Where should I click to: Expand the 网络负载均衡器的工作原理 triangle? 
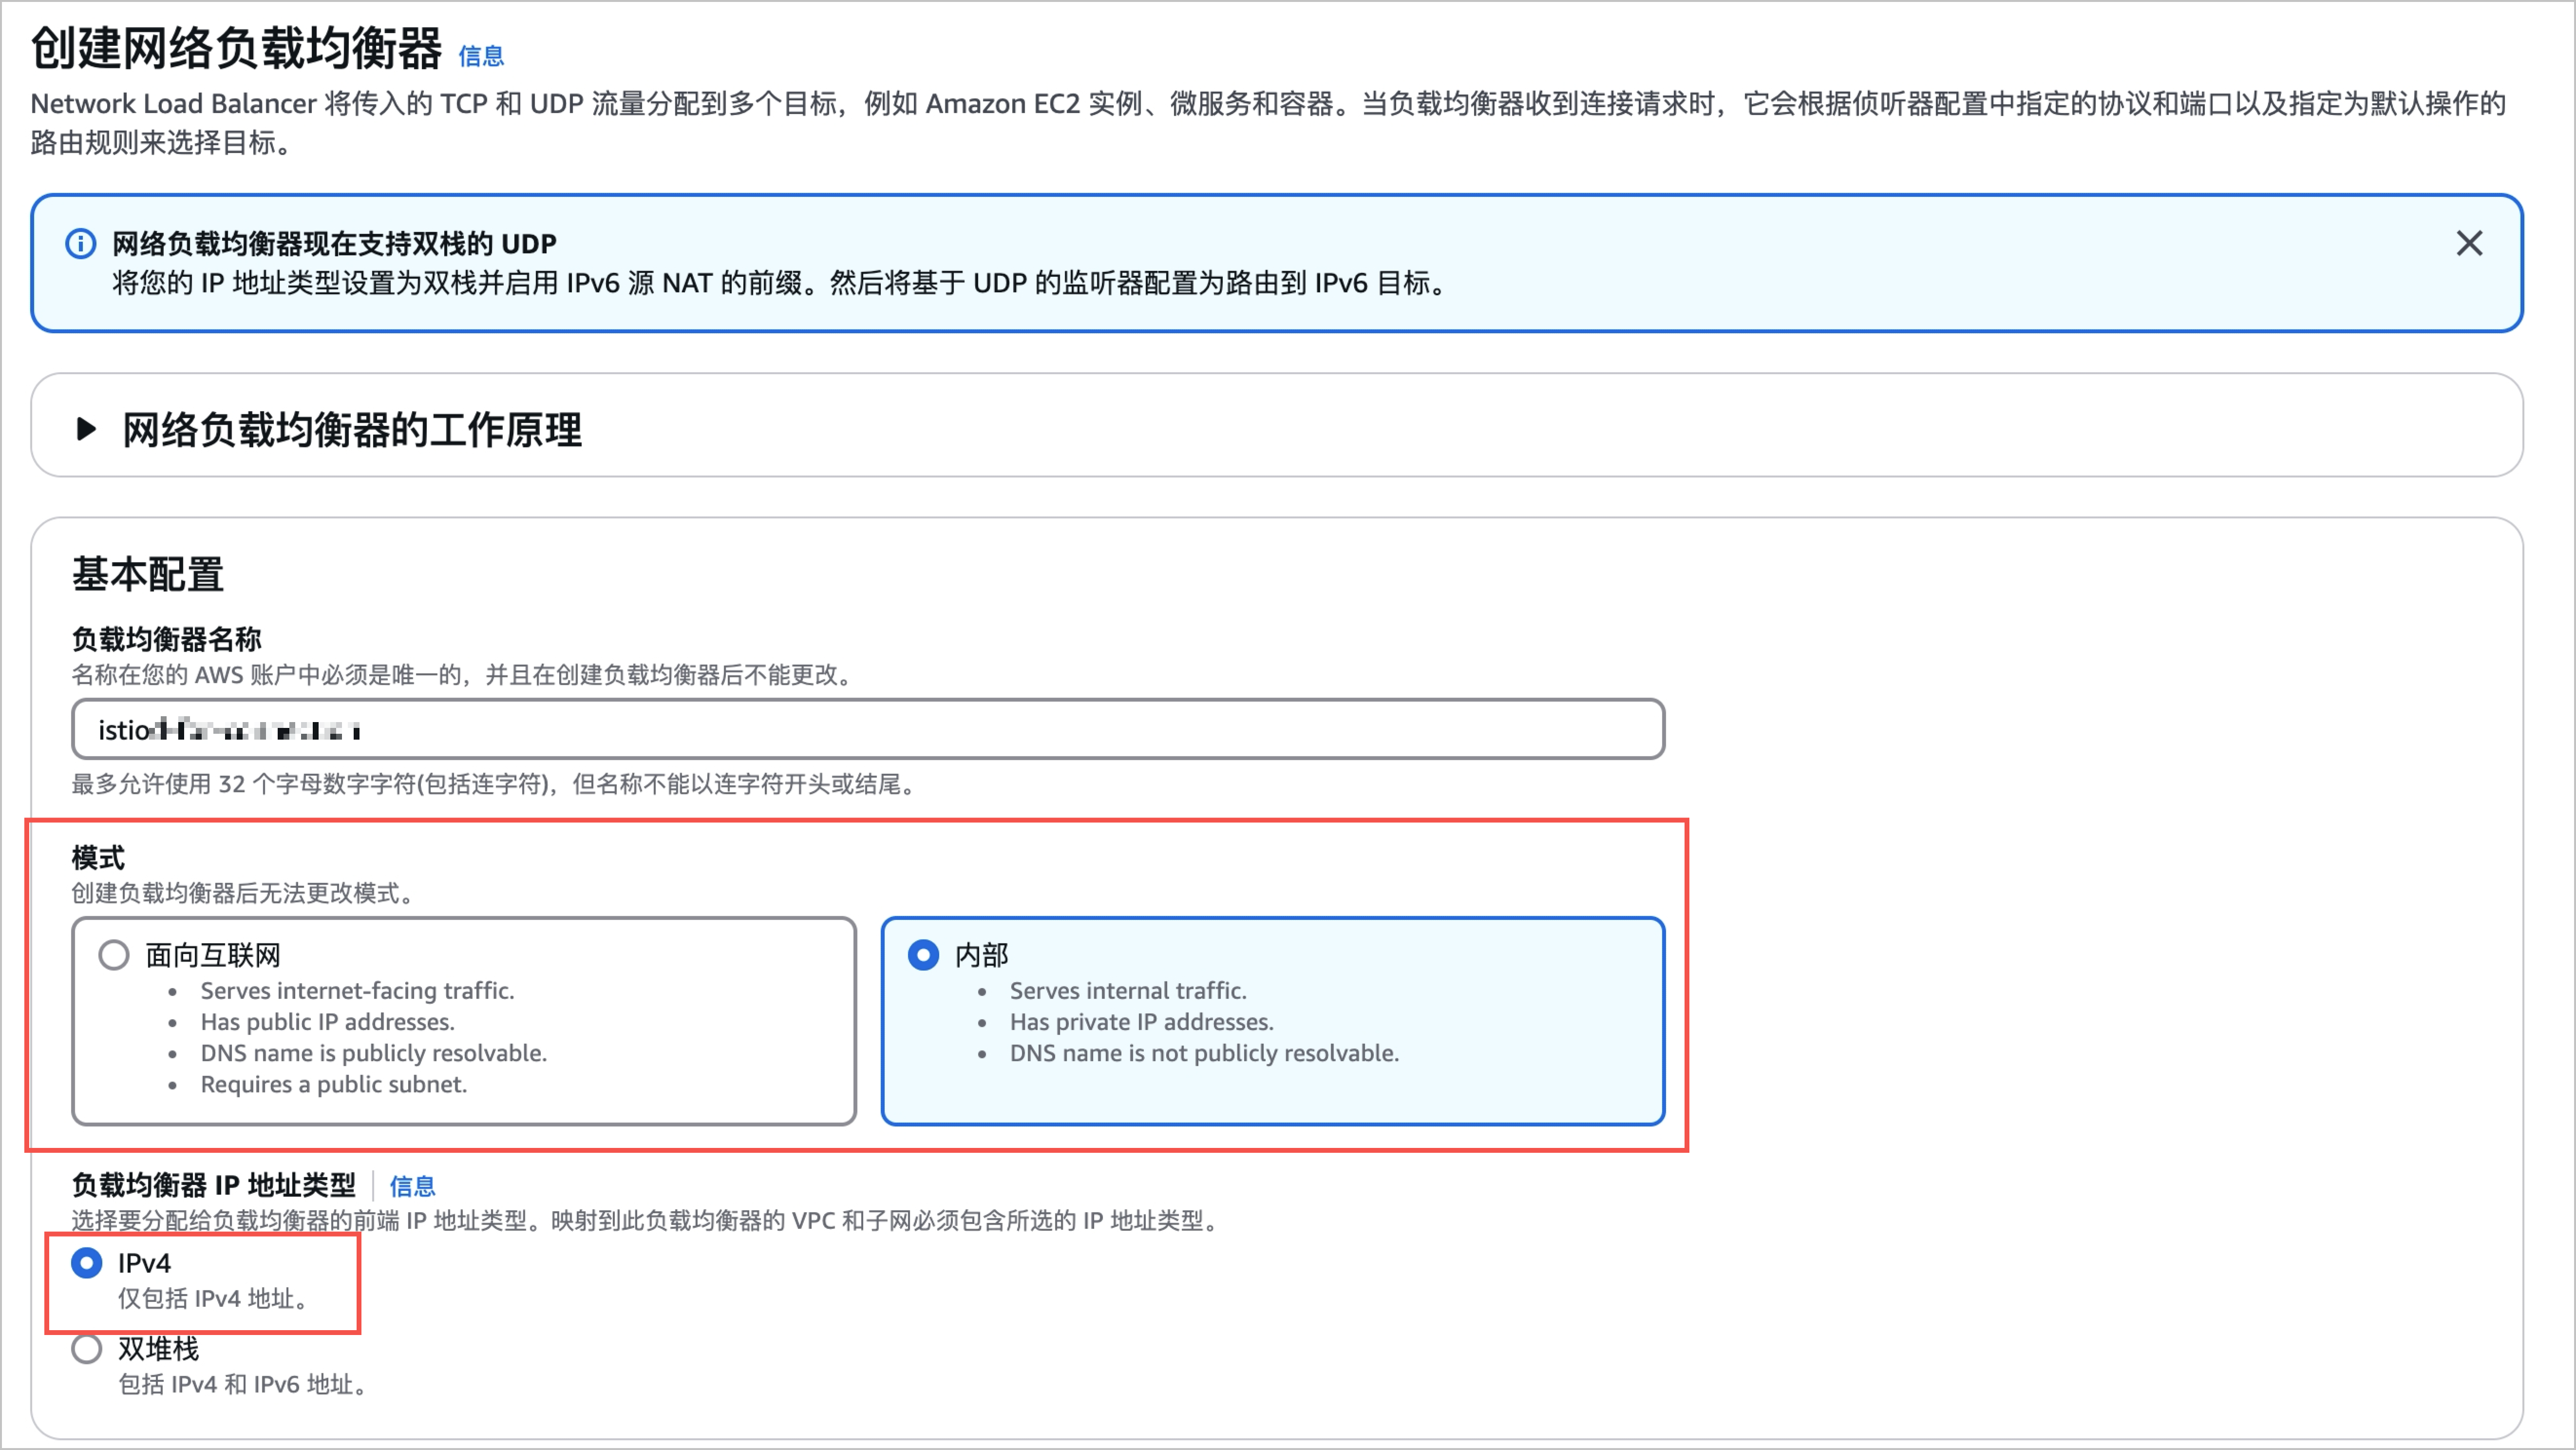[87, 429]
